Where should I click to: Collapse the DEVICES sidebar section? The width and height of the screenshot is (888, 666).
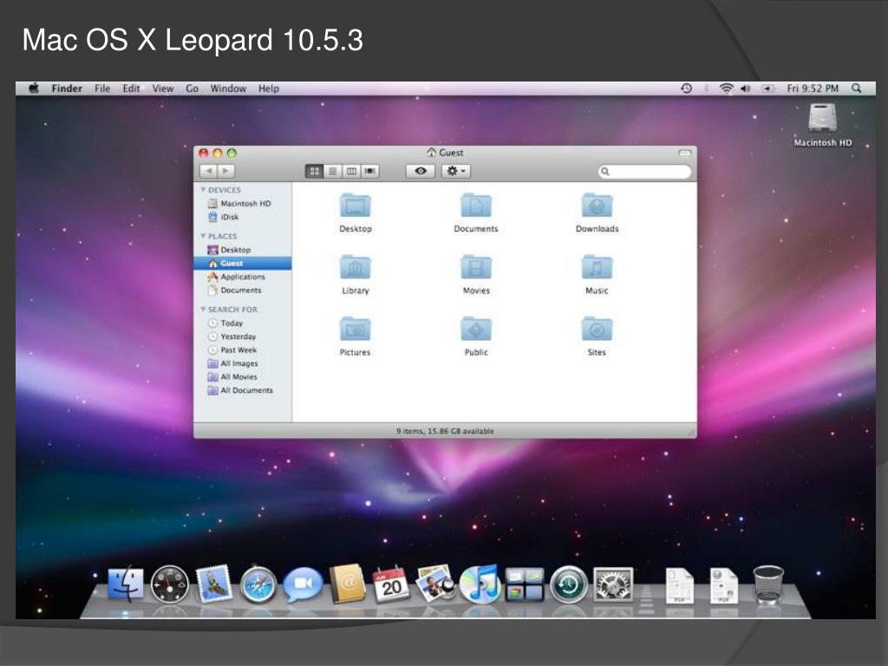tap(203, 190)
